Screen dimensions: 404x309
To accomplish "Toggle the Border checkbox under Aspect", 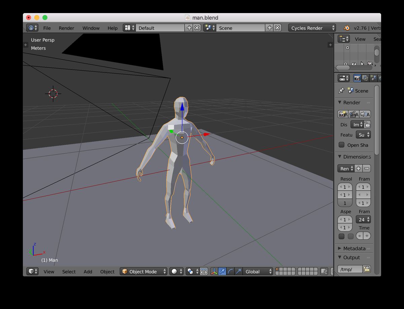I will tap(341, 236).
